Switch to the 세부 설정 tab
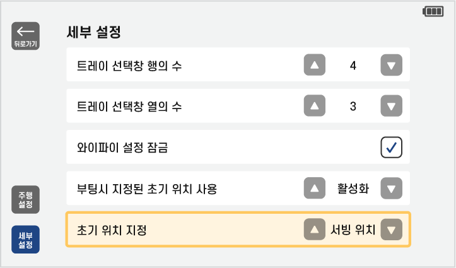Image resolution: width=456 pixels, height=268 pixels. (25, 239)
